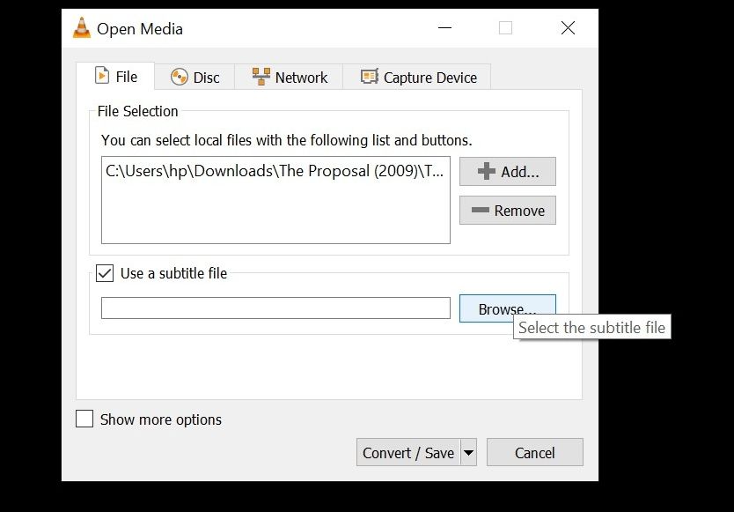This screenshot has height=512, width=734.
Task: Browse for a subtitle file
Action: (x=507, y=308)
